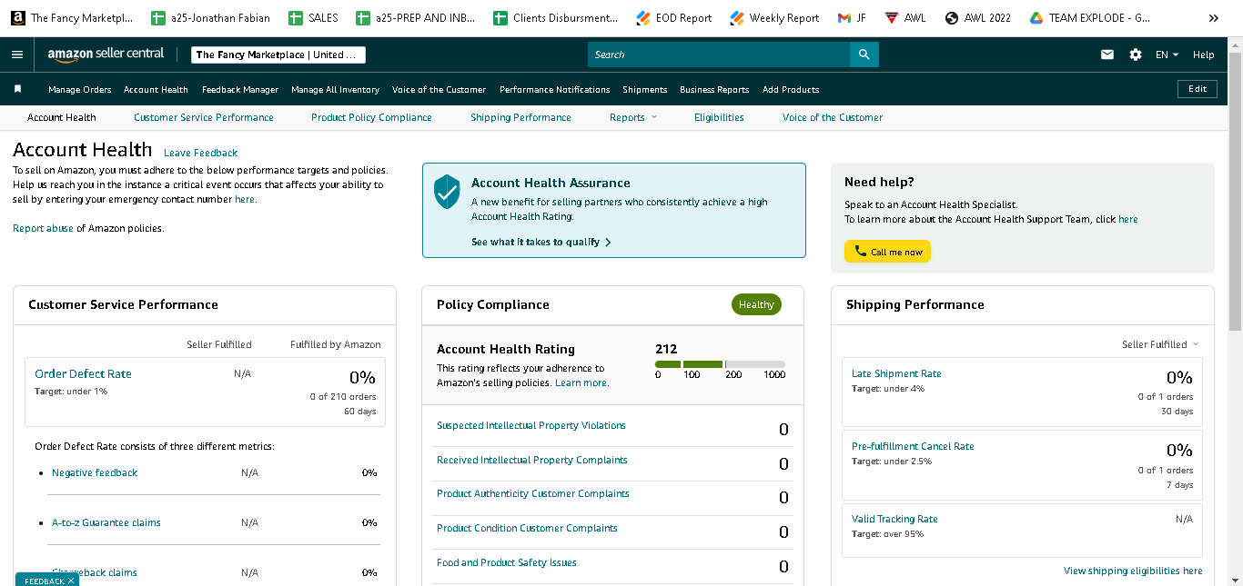The image size is (1243, 586).
Task: Expand See what it takes to qualify
Action: tap(541, 243)
